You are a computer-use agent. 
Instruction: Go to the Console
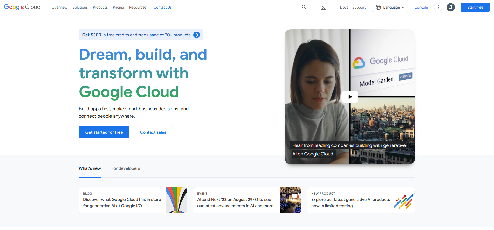[x=421, y=7]
